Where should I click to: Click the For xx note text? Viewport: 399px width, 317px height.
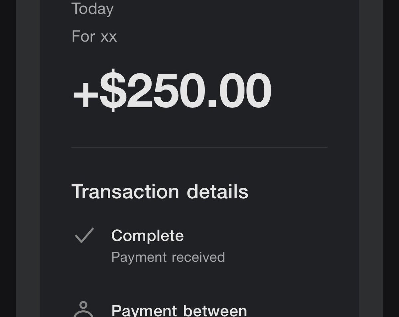point(94,36)
